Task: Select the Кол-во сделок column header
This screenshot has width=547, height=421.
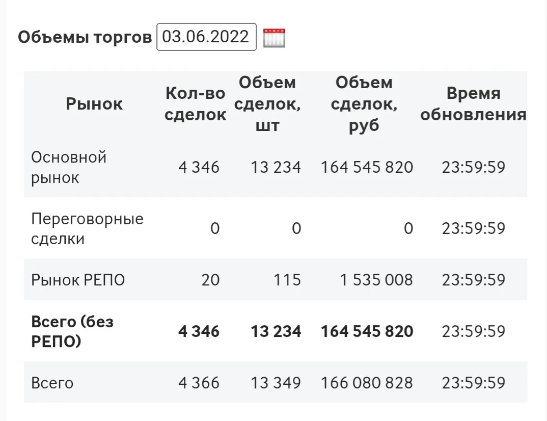Action: (x=196, y=103)
